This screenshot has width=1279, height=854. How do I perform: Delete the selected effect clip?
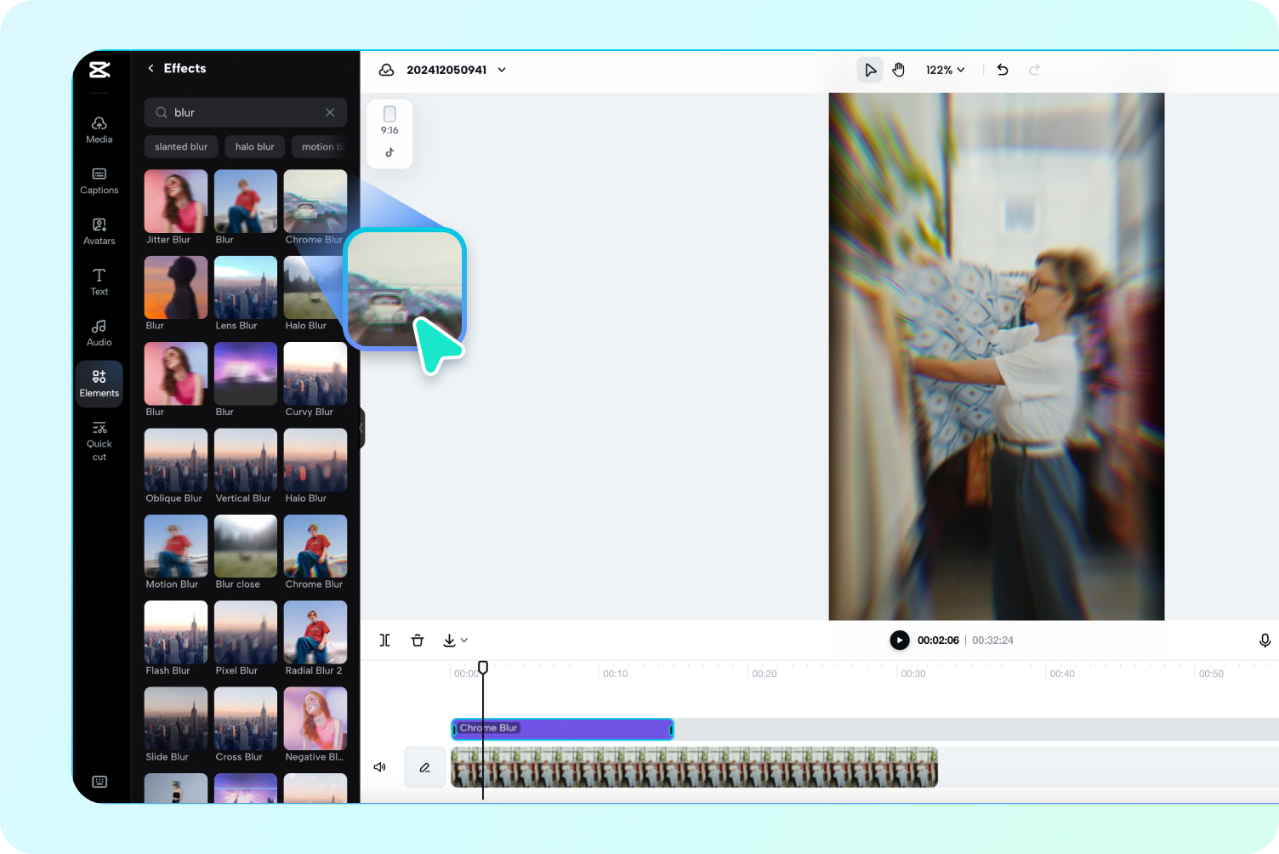pos(418,640)
